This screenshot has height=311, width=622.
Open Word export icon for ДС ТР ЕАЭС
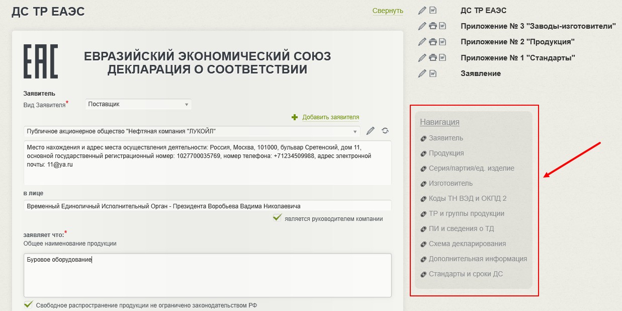click(433, 11)
